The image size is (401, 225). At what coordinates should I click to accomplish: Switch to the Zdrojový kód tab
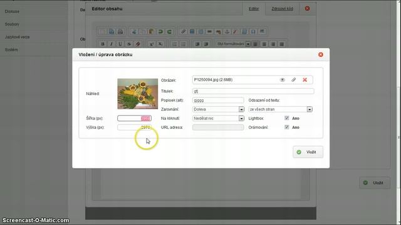(282, 9)
